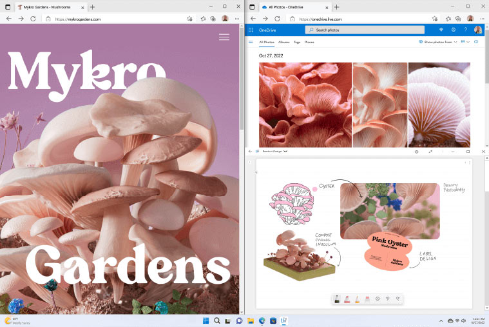Open the white gill mushroom photo thumbnail

[x=439, y=104]
